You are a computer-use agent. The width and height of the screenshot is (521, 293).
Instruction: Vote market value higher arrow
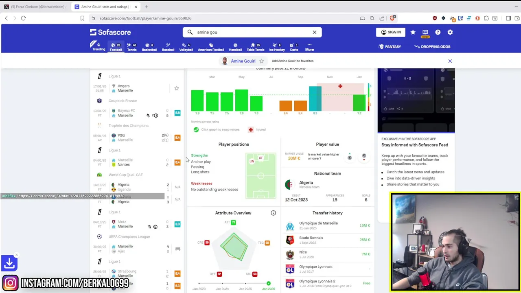(349, 157)
